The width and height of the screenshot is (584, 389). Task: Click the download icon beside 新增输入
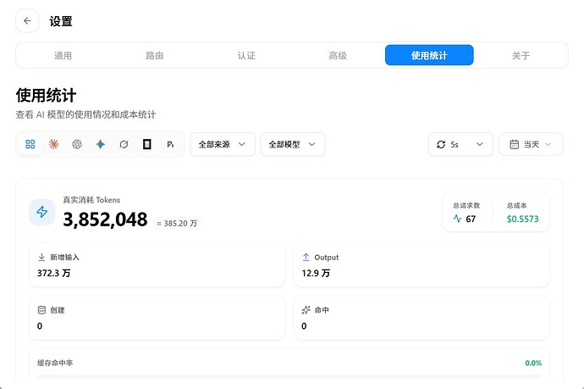[41, 257]
